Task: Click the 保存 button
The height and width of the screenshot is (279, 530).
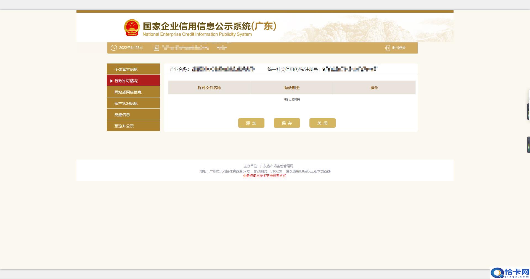Action: point(287,123)
